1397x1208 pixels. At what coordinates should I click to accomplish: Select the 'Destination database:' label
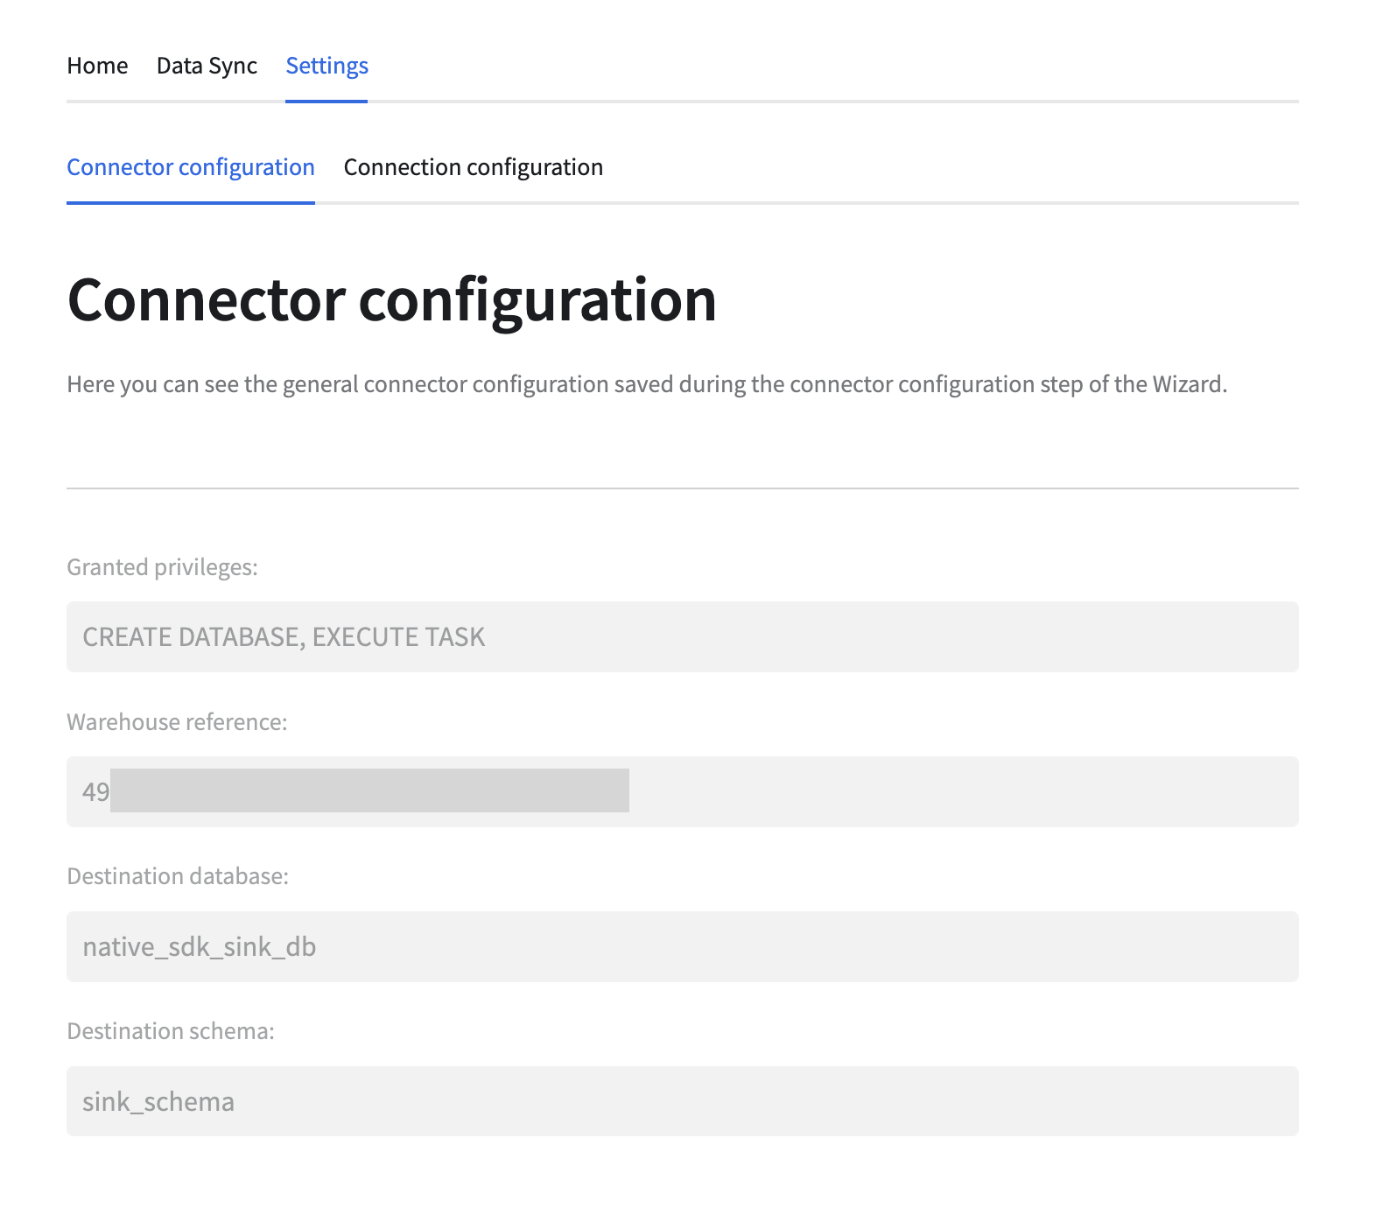[178, 876]
